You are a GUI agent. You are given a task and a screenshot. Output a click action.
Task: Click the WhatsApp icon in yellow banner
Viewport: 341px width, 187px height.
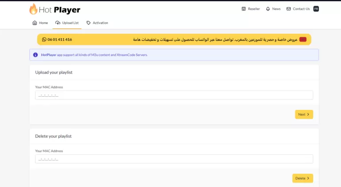click(44, 39)
